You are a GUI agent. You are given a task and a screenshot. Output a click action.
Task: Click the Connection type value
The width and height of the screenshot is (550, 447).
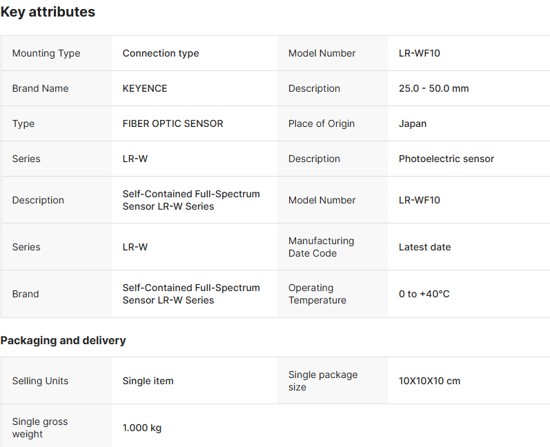(161, 53)
